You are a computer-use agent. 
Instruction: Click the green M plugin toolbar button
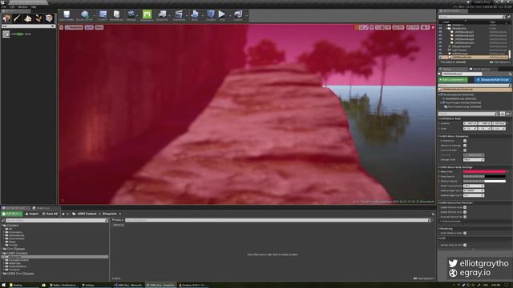point(147,15)
